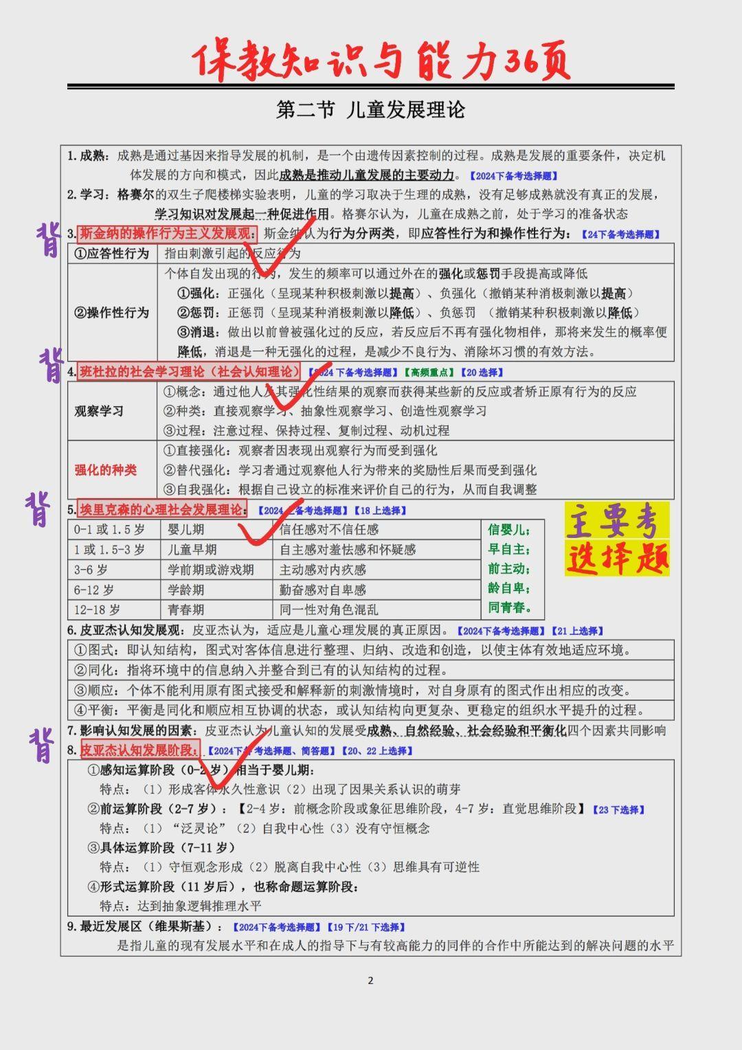Click the line starting "①直接强化"

point(300,451)
